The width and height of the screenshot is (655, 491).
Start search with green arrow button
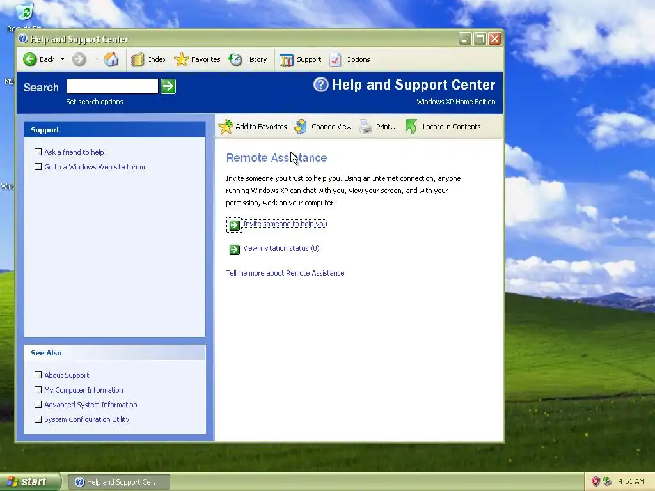(168, 86)
